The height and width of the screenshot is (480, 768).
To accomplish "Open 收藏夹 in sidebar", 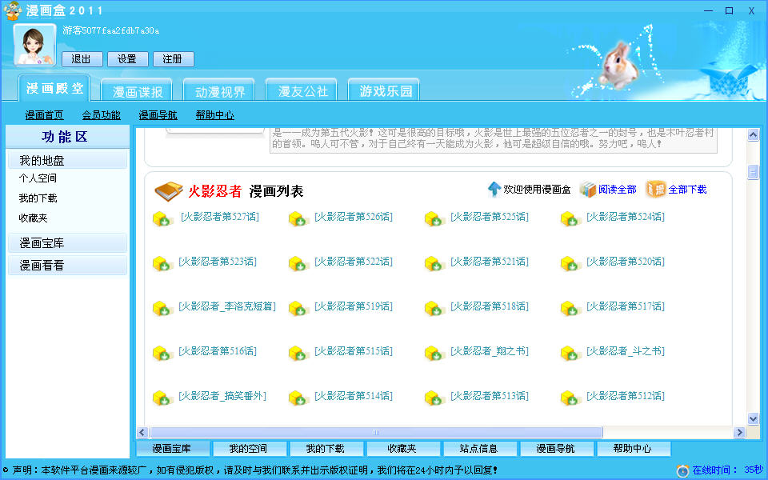I will coord(33,218).
